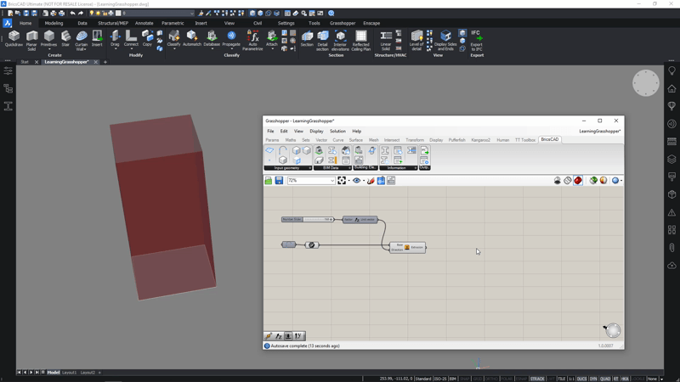Image resolution: width=680 pixels, height=382 pixels.
Task: Enable the POLAR status bar toggle
Action: [x=507, y=379]
